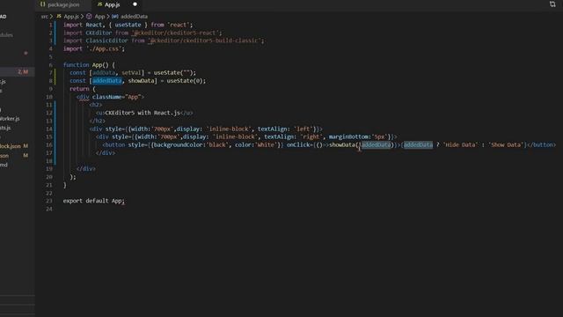Open the 'addedData' breadcrumb segment

134,16
